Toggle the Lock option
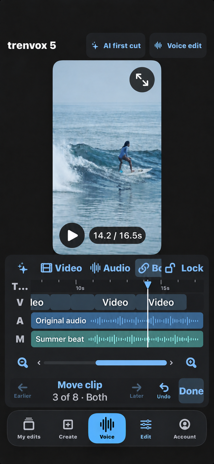The width and height of the screenshot is (214, 464). 184,268
